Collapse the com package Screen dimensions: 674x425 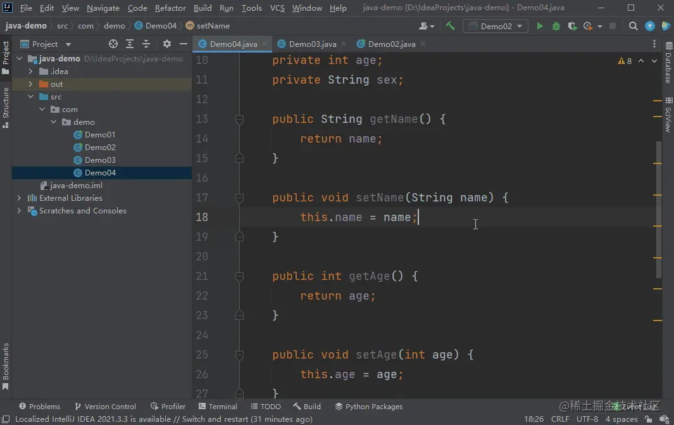coord(42,110)
